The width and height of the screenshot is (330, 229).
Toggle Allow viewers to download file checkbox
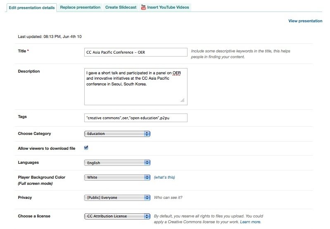[x=86, y=148]
